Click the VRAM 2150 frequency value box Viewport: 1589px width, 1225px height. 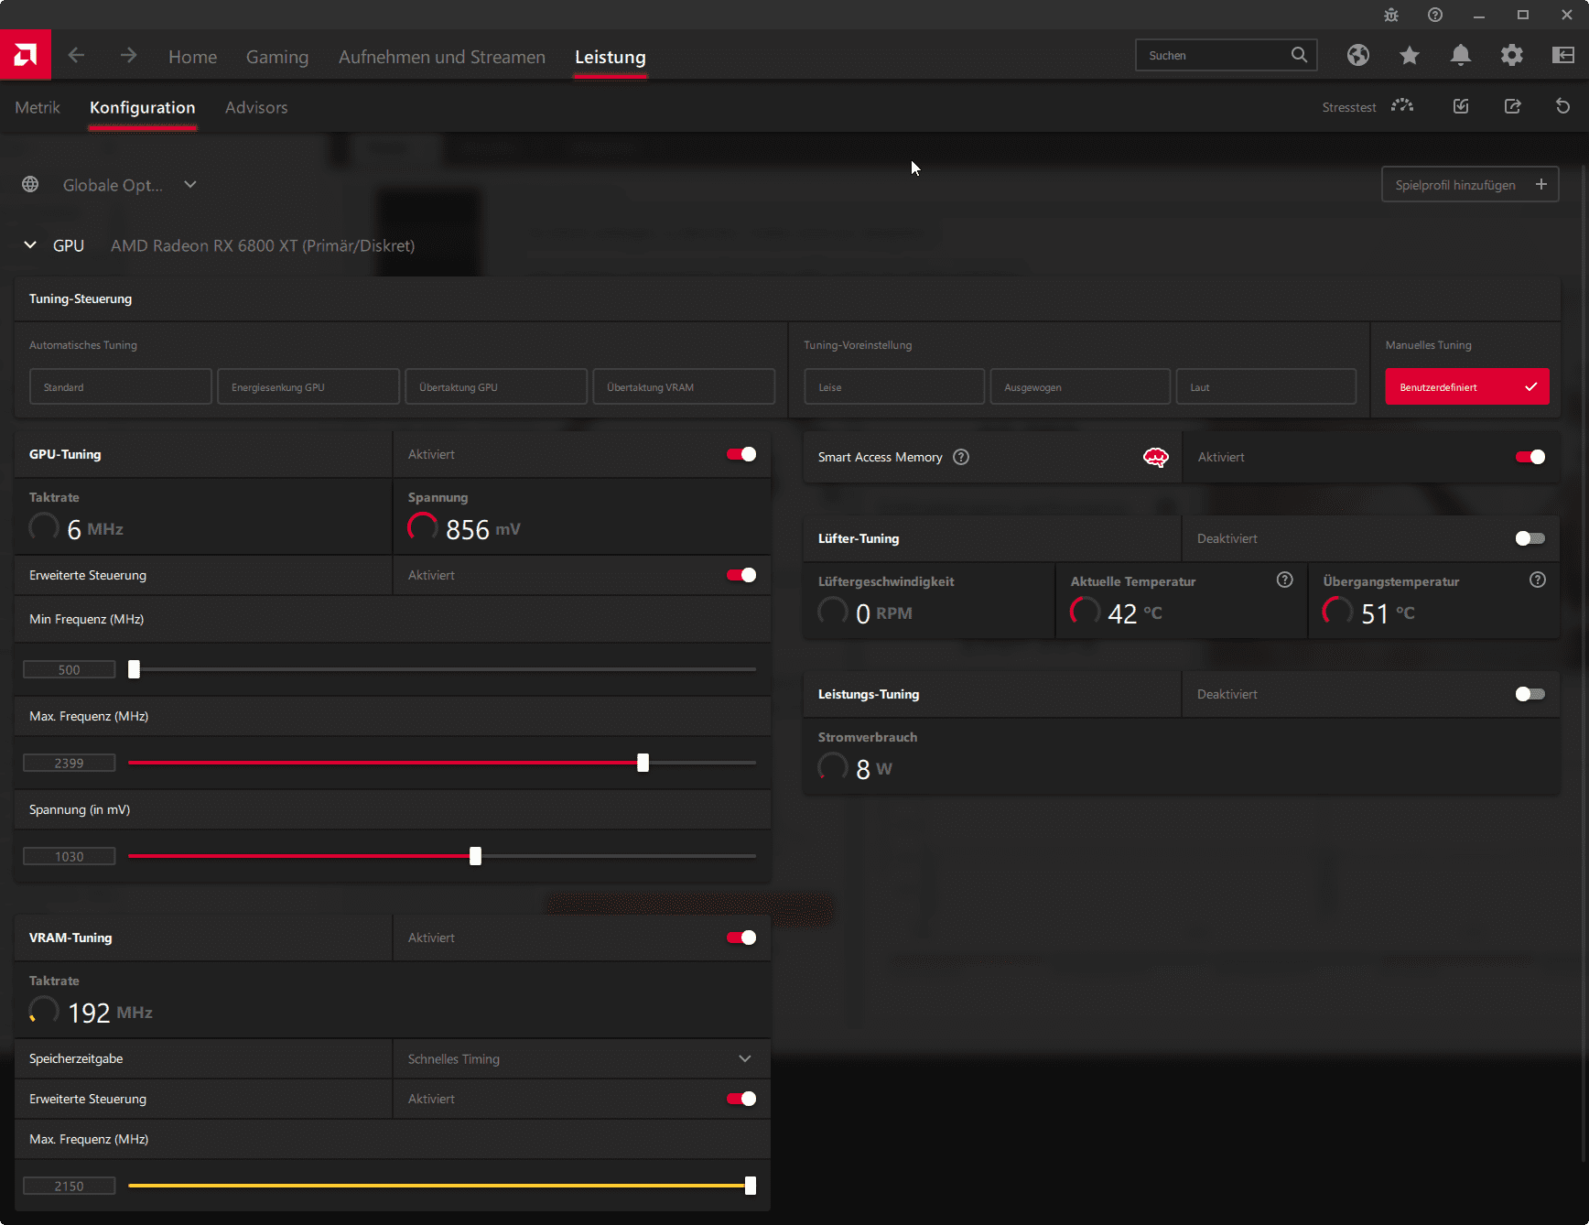[70, 1186]
